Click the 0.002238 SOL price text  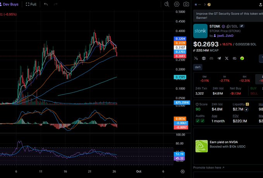(x=246, y=44)
